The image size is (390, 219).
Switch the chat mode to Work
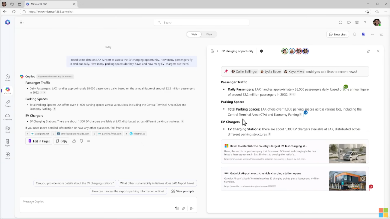pyautogui.click(x=209, y=34)
